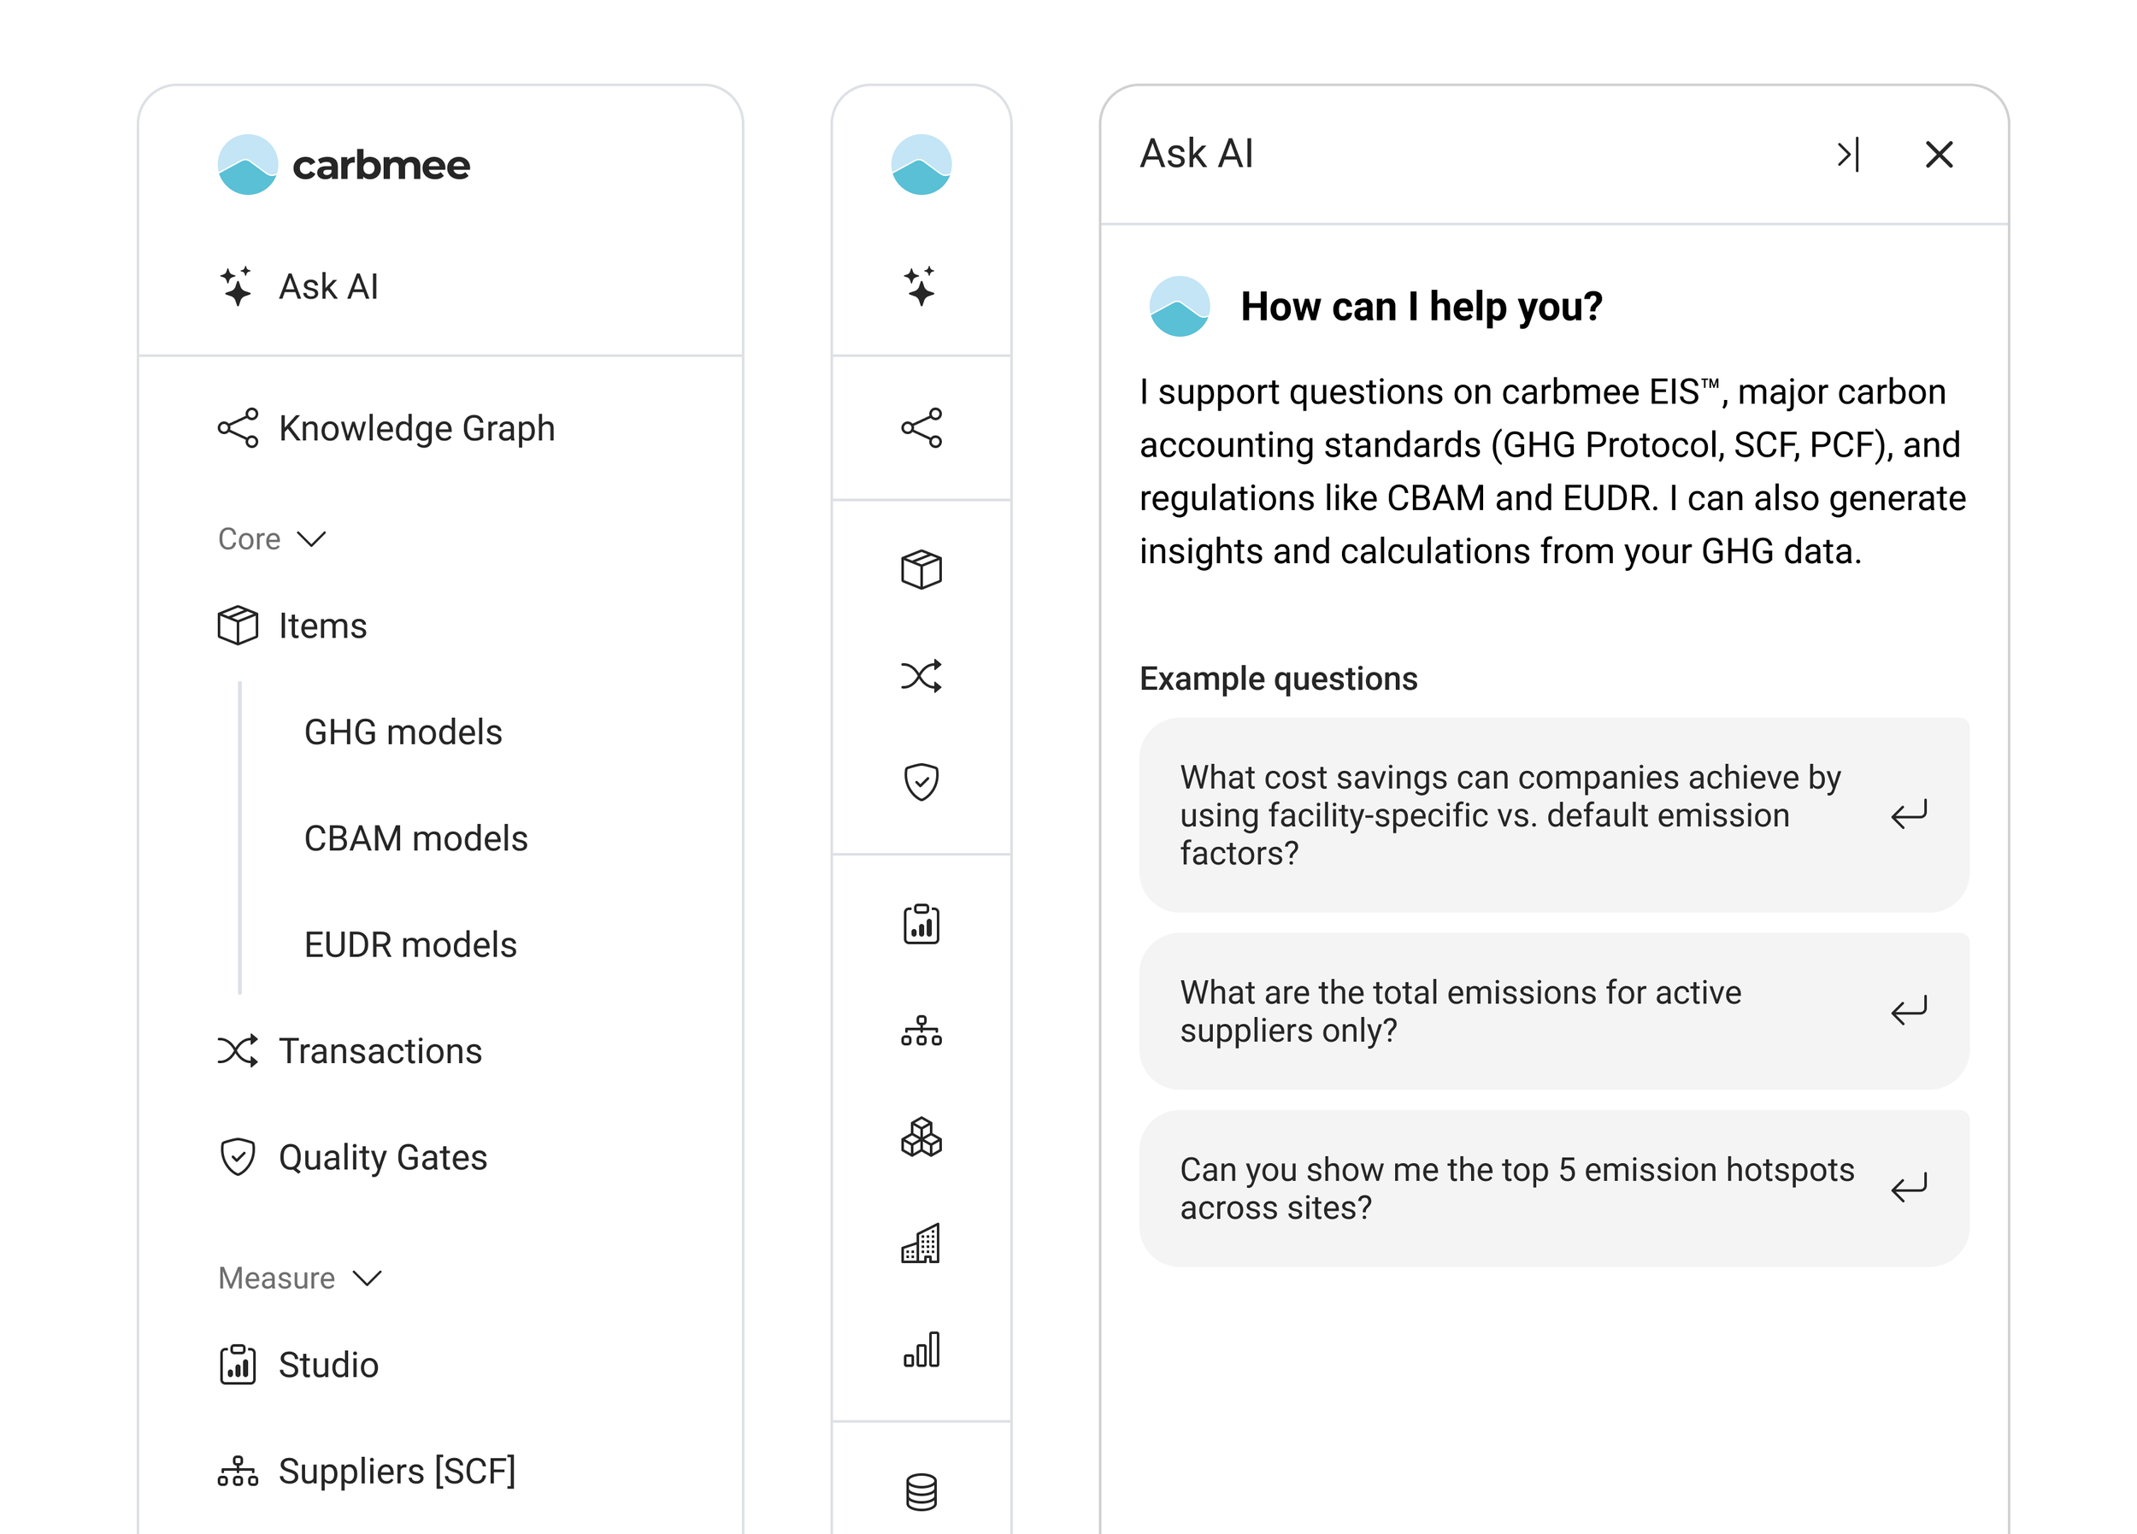The image size is (2137, 1534).
Task: Select EUDR models sub-item
Action: pyautogui.click(x=409, y=945)
